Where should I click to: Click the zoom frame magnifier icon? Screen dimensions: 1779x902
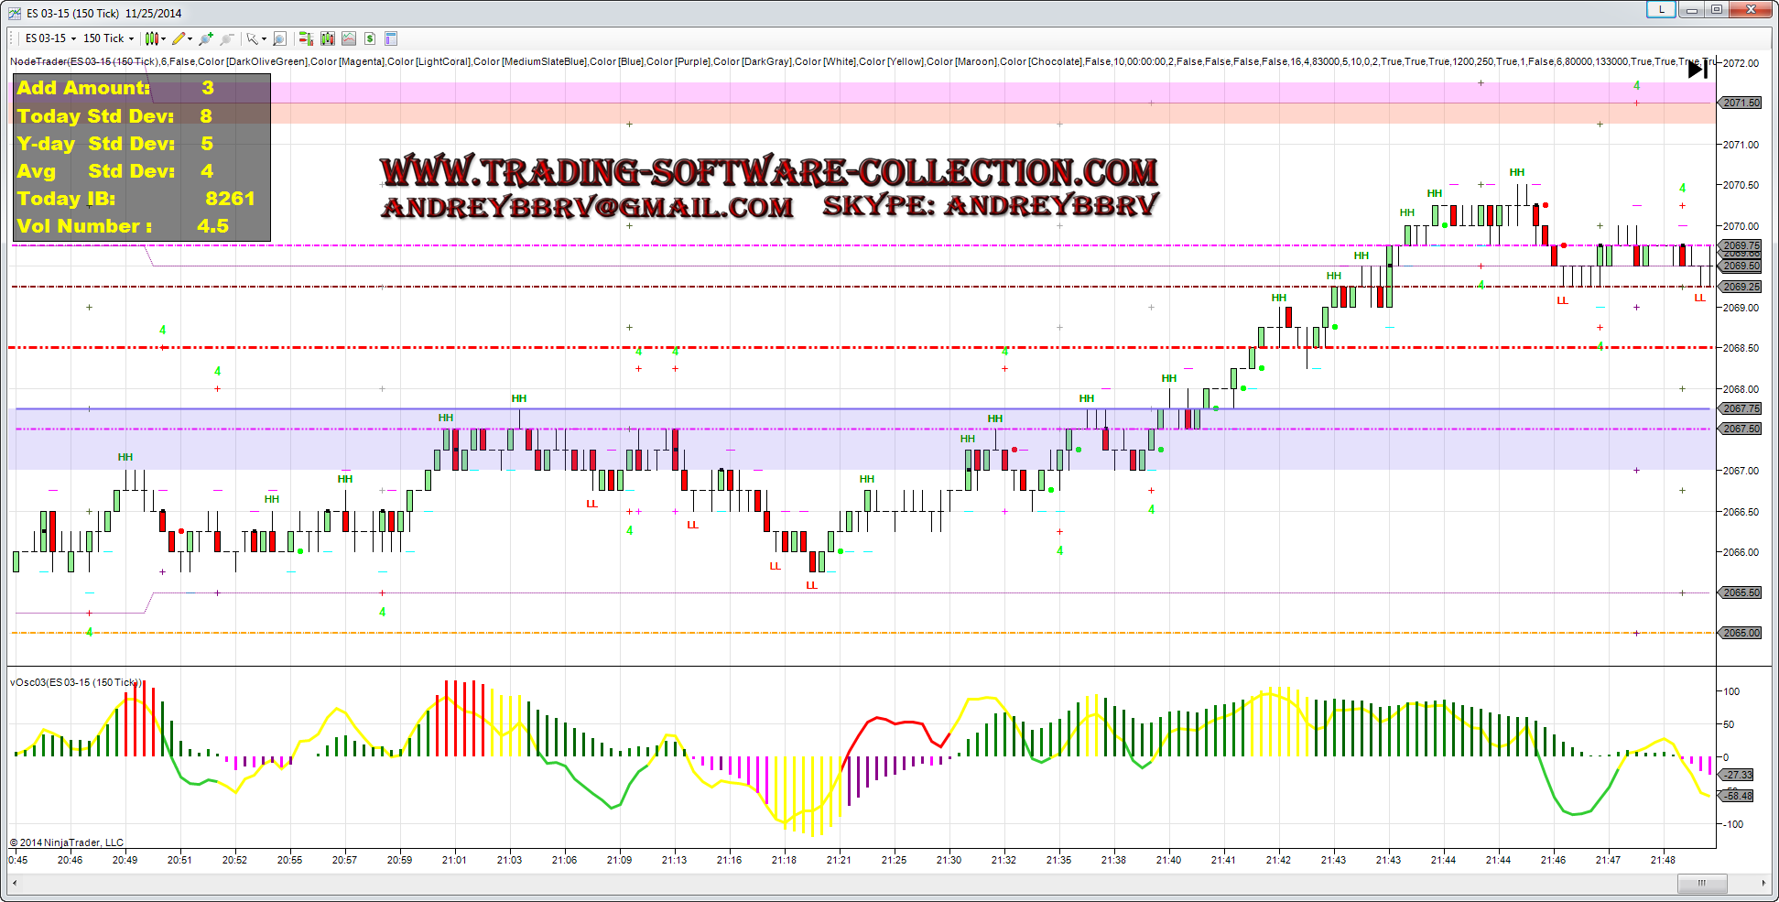click(280, 38)
